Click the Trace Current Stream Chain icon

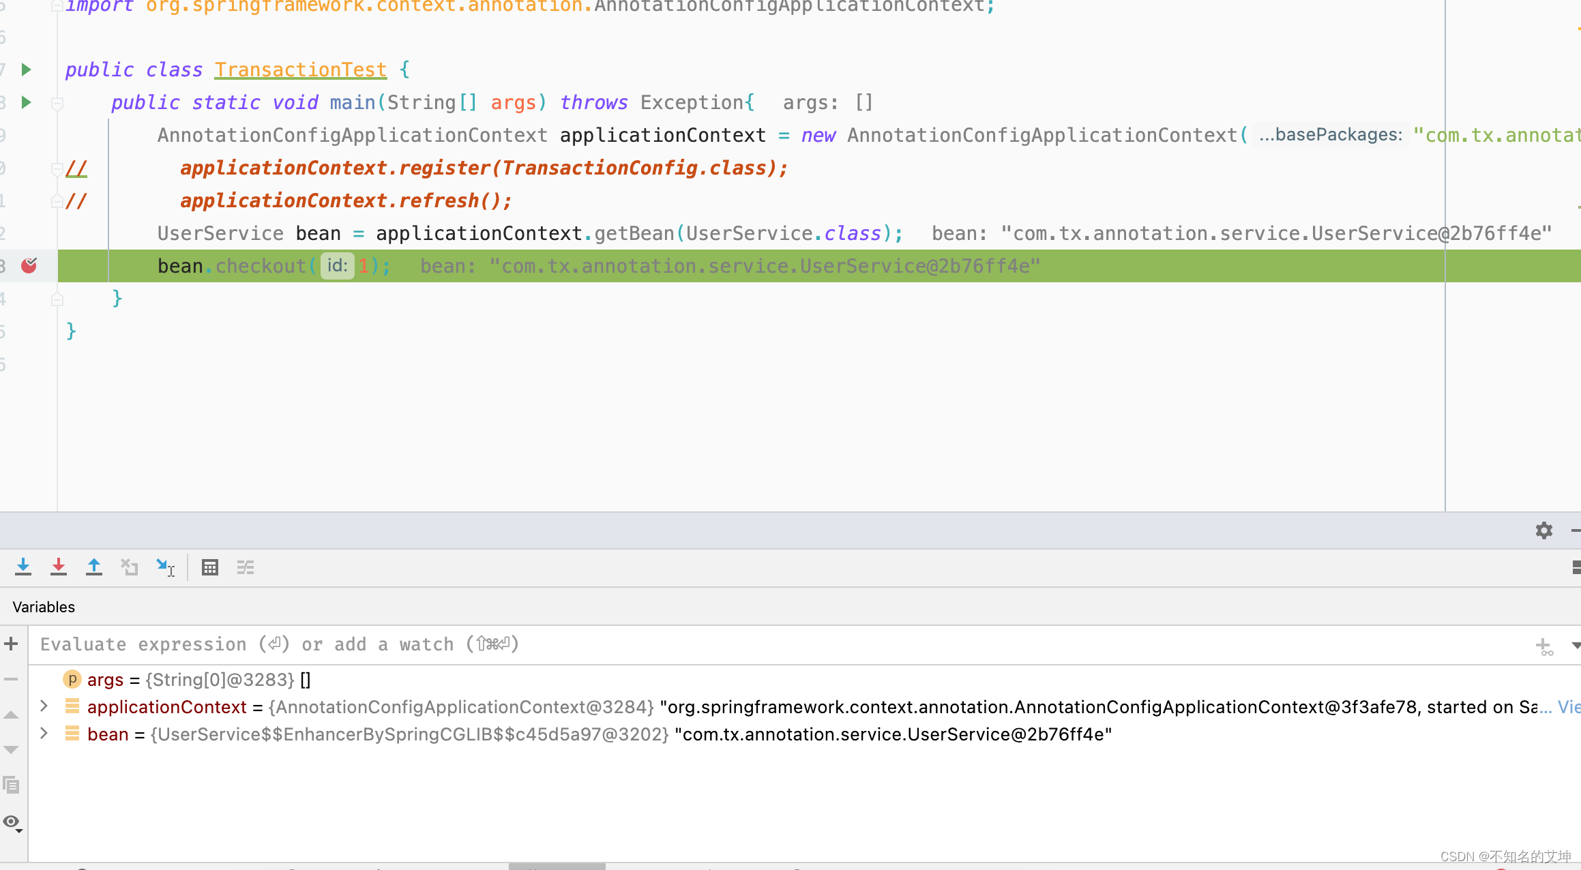point(246,567)
